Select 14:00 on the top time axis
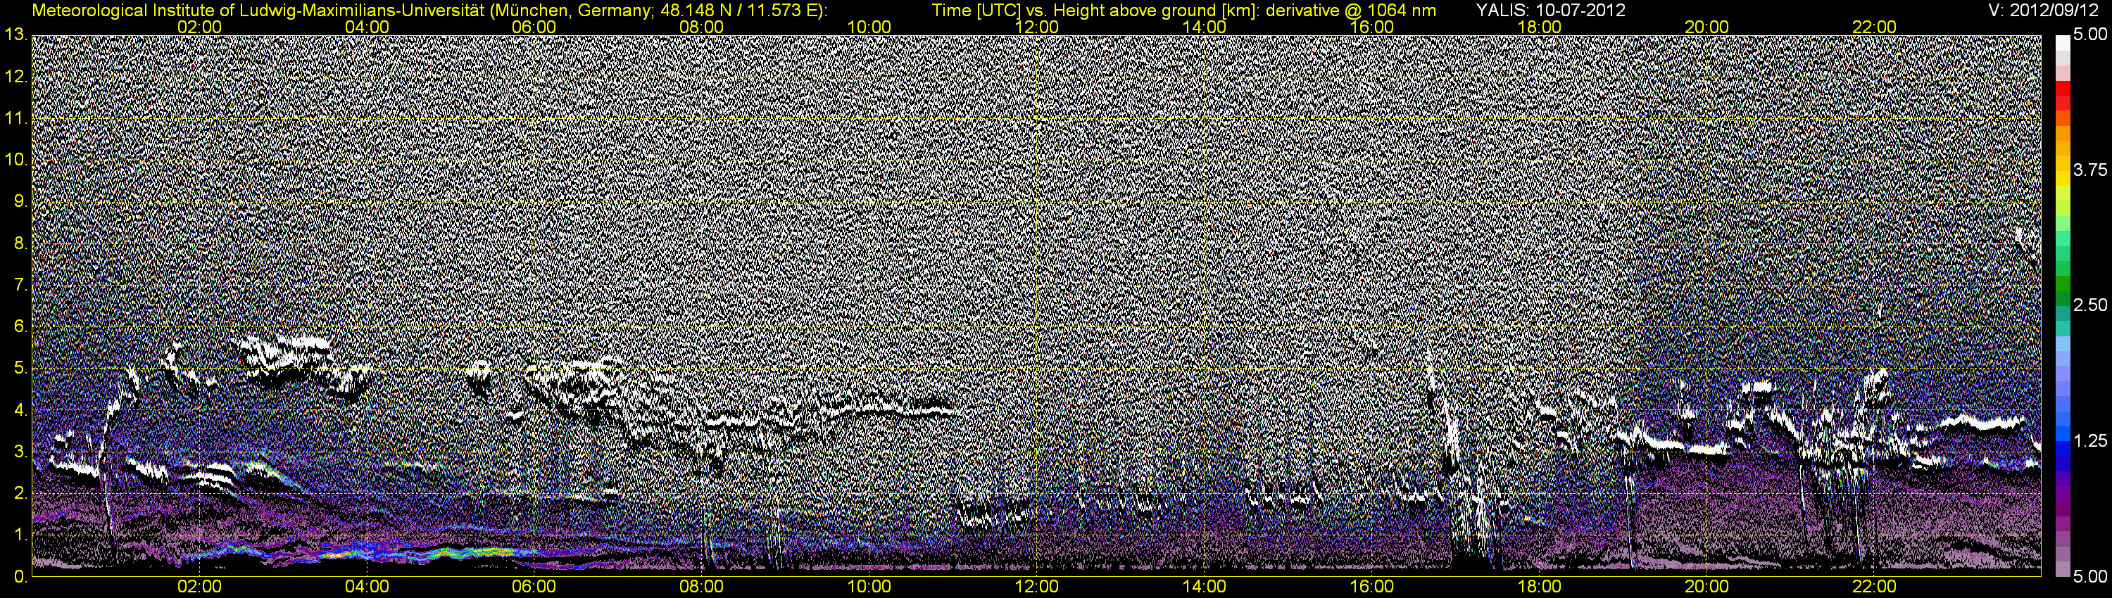This screenshot has height=598, width=2112. coord(1205,26)
